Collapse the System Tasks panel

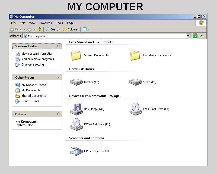(58, 46)
